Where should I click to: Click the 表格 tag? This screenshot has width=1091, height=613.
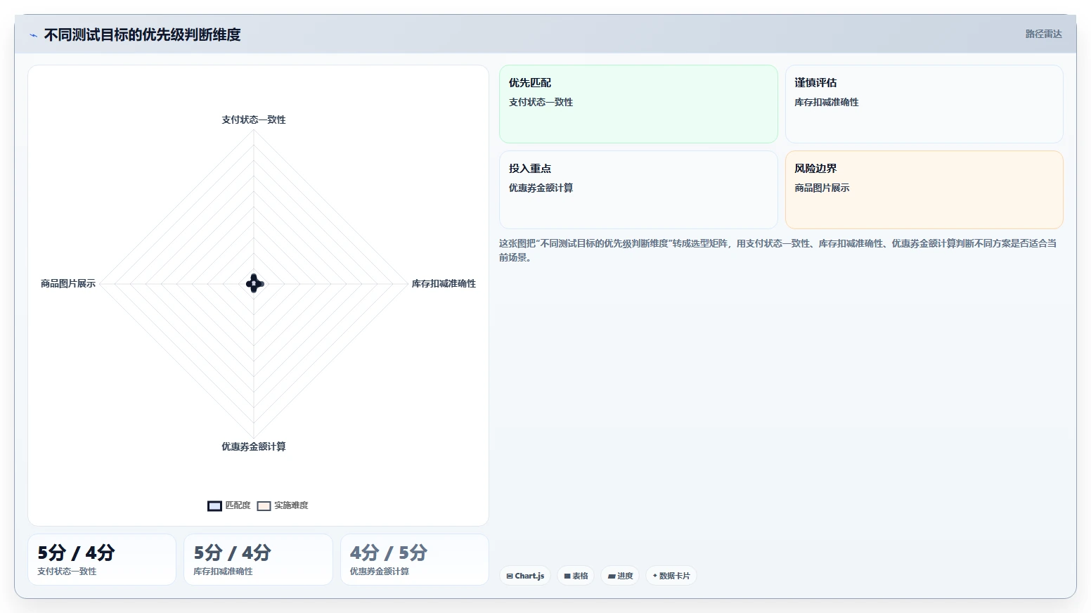click(x=576, y=576)
